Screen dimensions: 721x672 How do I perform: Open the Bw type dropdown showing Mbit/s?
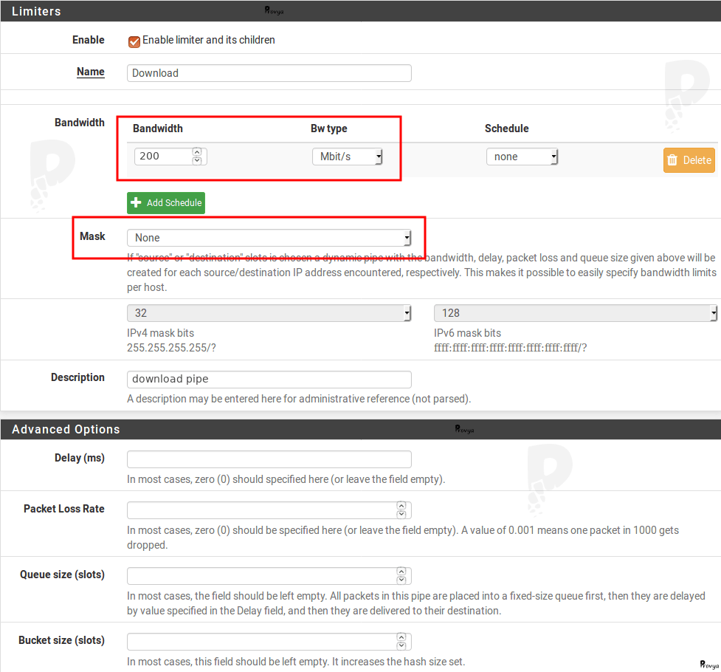click(347, 157)
